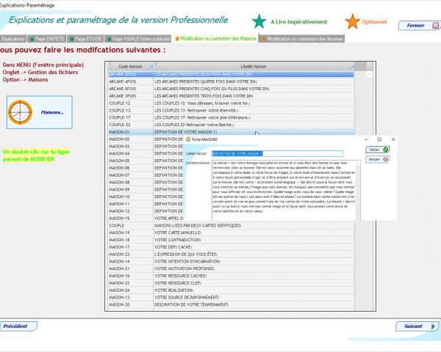
Task: Select the MAISON-09 row
Action: [146, 189]
